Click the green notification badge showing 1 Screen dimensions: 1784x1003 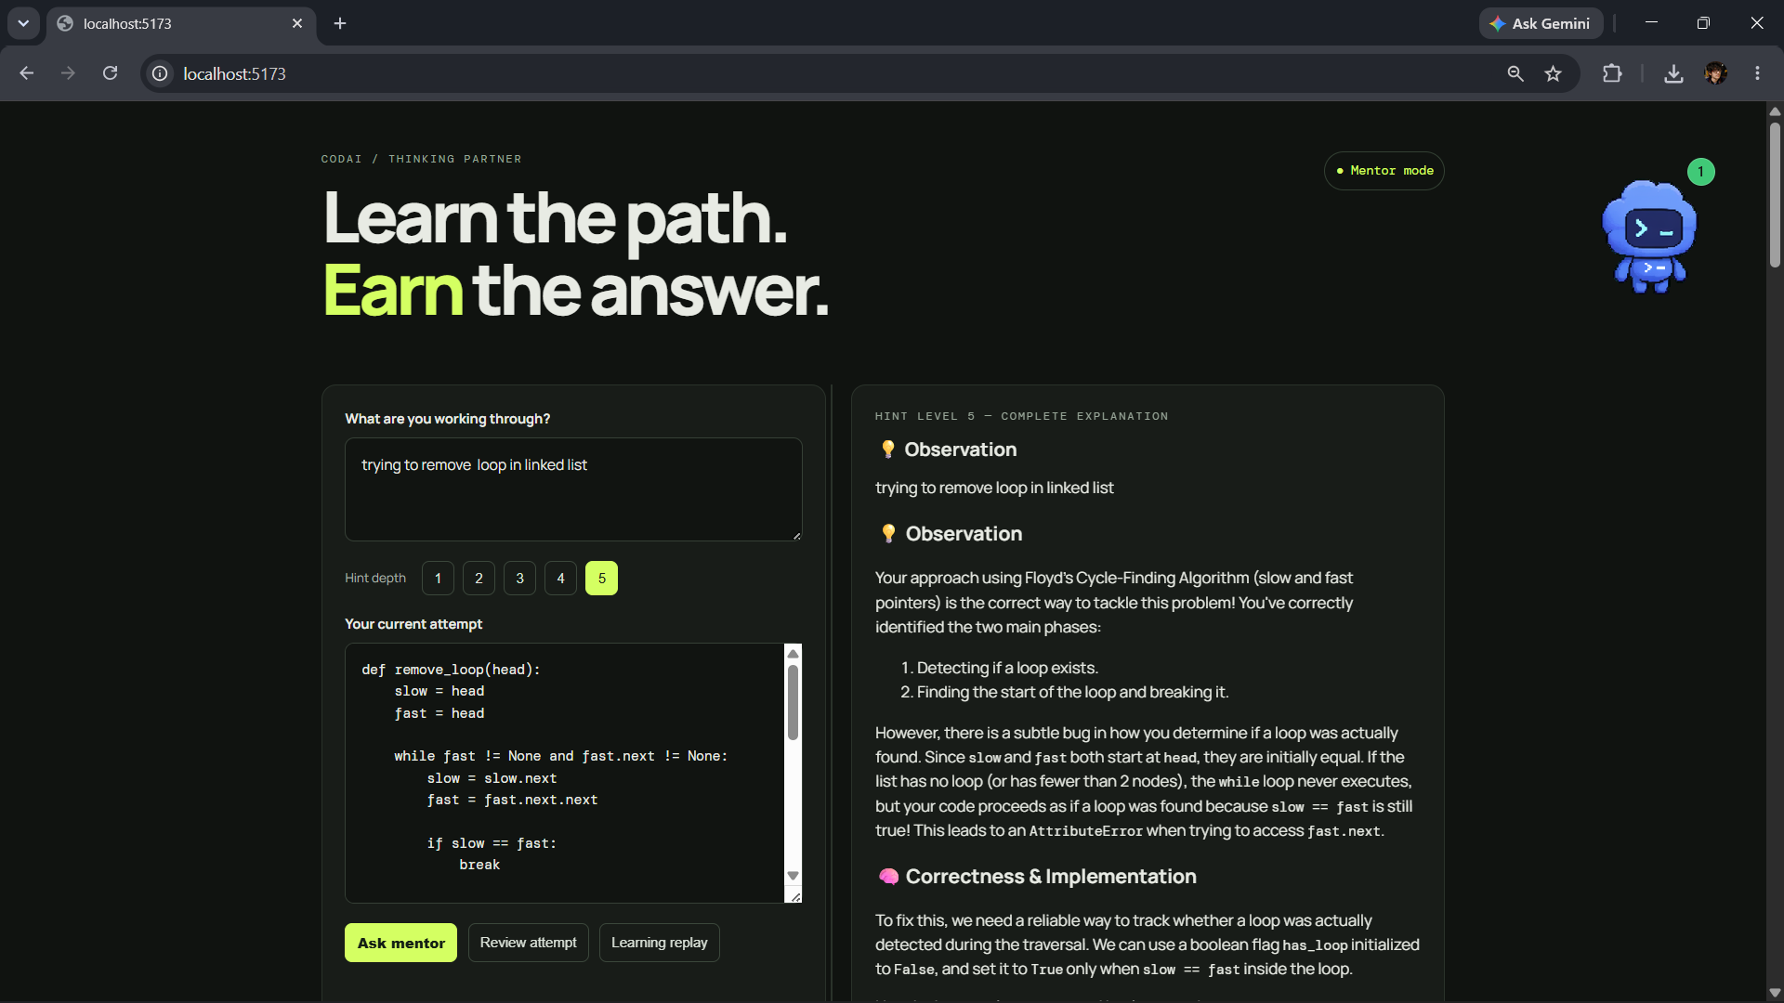(1700, 172)
